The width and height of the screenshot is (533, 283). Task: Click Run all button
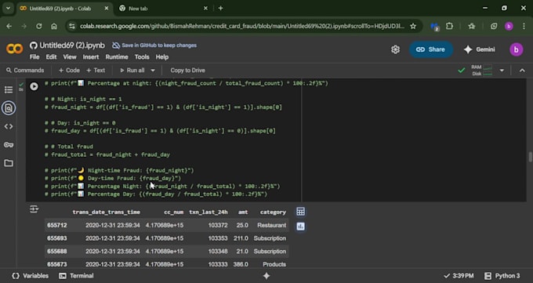[132, 71]
